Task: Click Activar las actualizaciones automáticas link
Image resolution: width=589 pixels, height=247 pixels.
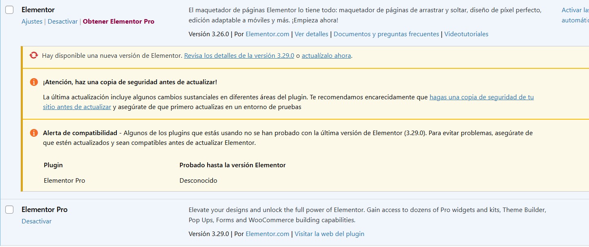Action: (x=575, y=15)
